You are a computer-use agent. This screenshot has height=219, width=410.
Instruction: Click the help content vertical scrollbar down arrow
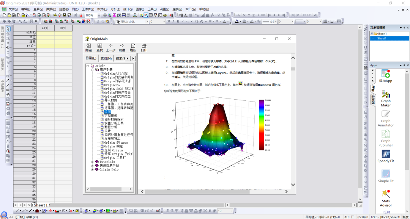pos(293,185)
